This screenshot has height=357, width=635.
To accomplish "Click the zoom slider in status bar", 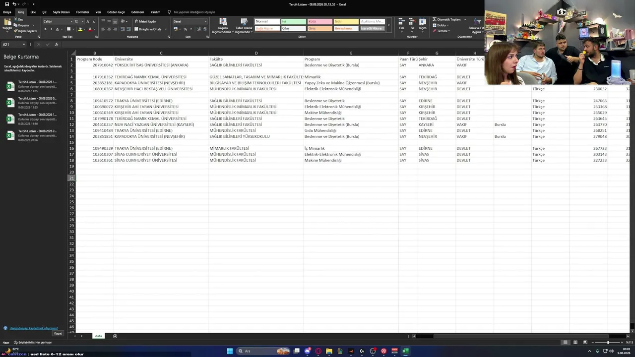I will pyautogui.click(x=608, y=342).
